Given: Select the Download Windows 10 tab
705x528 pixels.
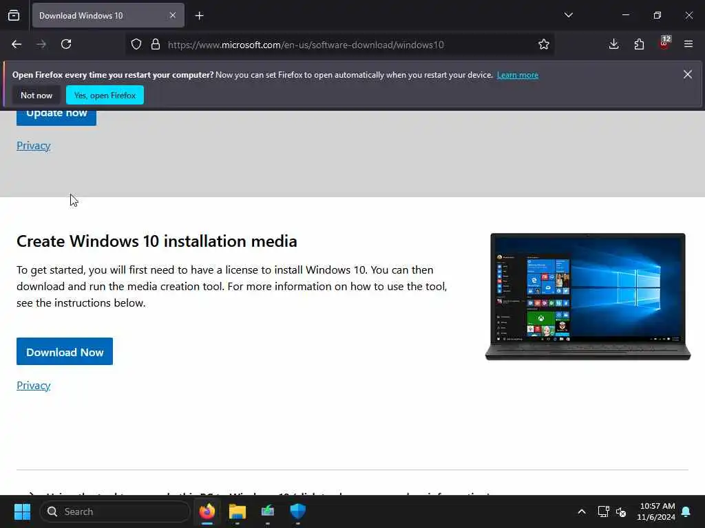Looking at the screenshot, I should click(108, 16).
